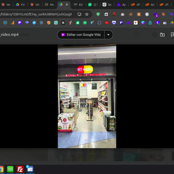
Task: Click the Vet Agro store video preview
Action: click(87, 96)
